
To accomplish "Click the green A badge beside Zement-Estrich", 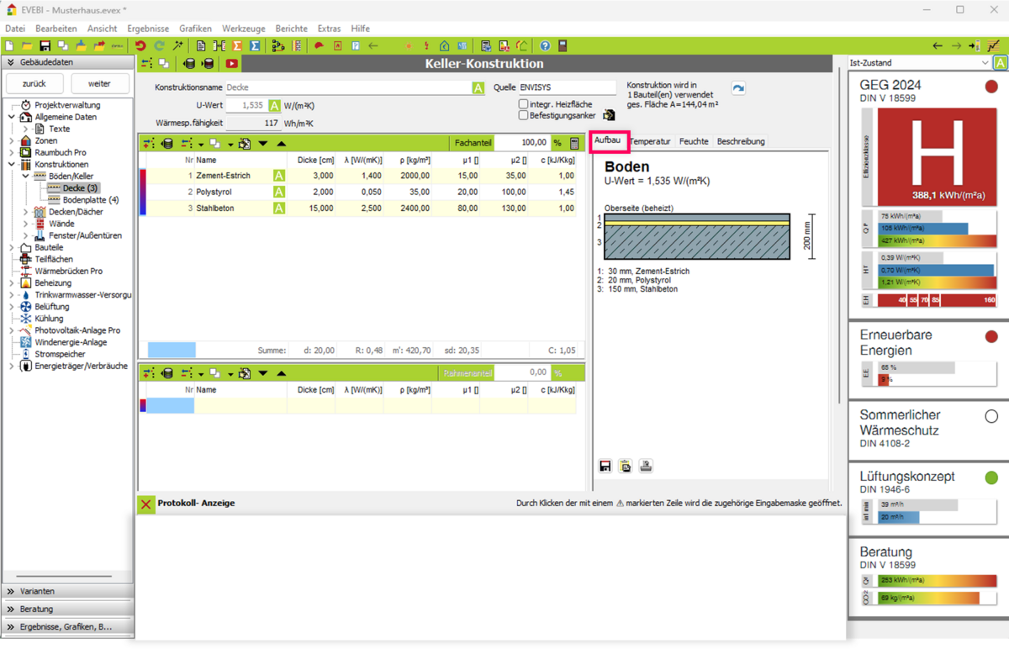I will (278, 176).
